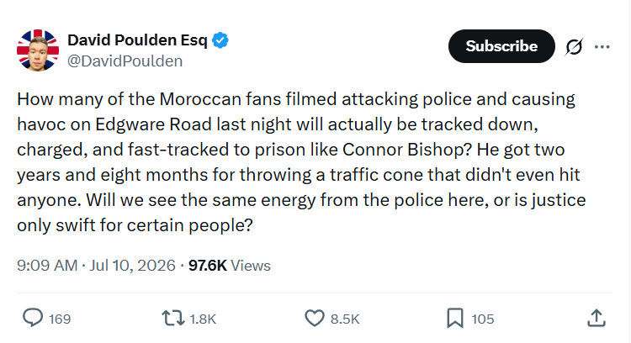Click the Grok explain-post icon
Screen dimensions: 631x343
coord(574,47)
